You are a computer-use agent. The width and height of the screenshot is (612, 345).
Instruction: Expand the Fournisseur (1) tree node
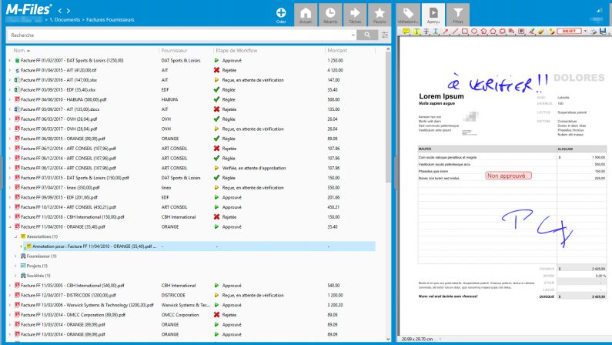point(16,255)
